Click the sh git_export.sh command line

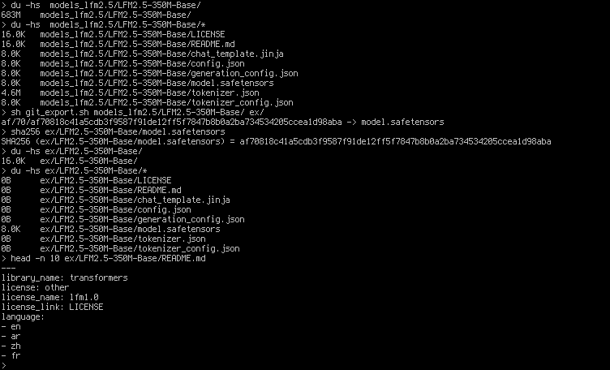[x=133, y=112]
